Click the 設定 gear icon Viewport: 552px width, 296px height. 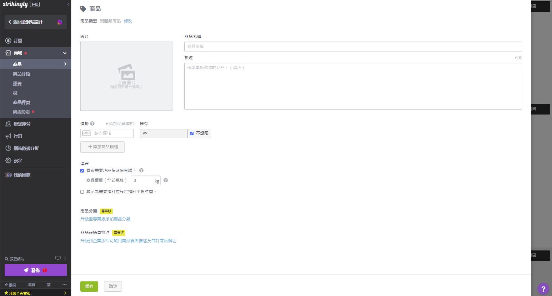[8, 160]
